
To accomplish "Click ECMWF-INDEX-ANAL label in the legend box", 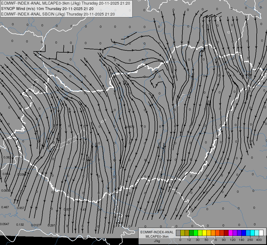I will point(157,232).
